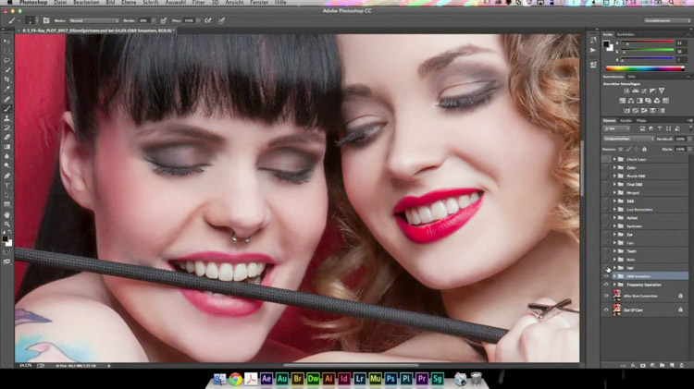Expand the Check Layer group
Screen dimensions: 694x389
click(x=614, y=159)
